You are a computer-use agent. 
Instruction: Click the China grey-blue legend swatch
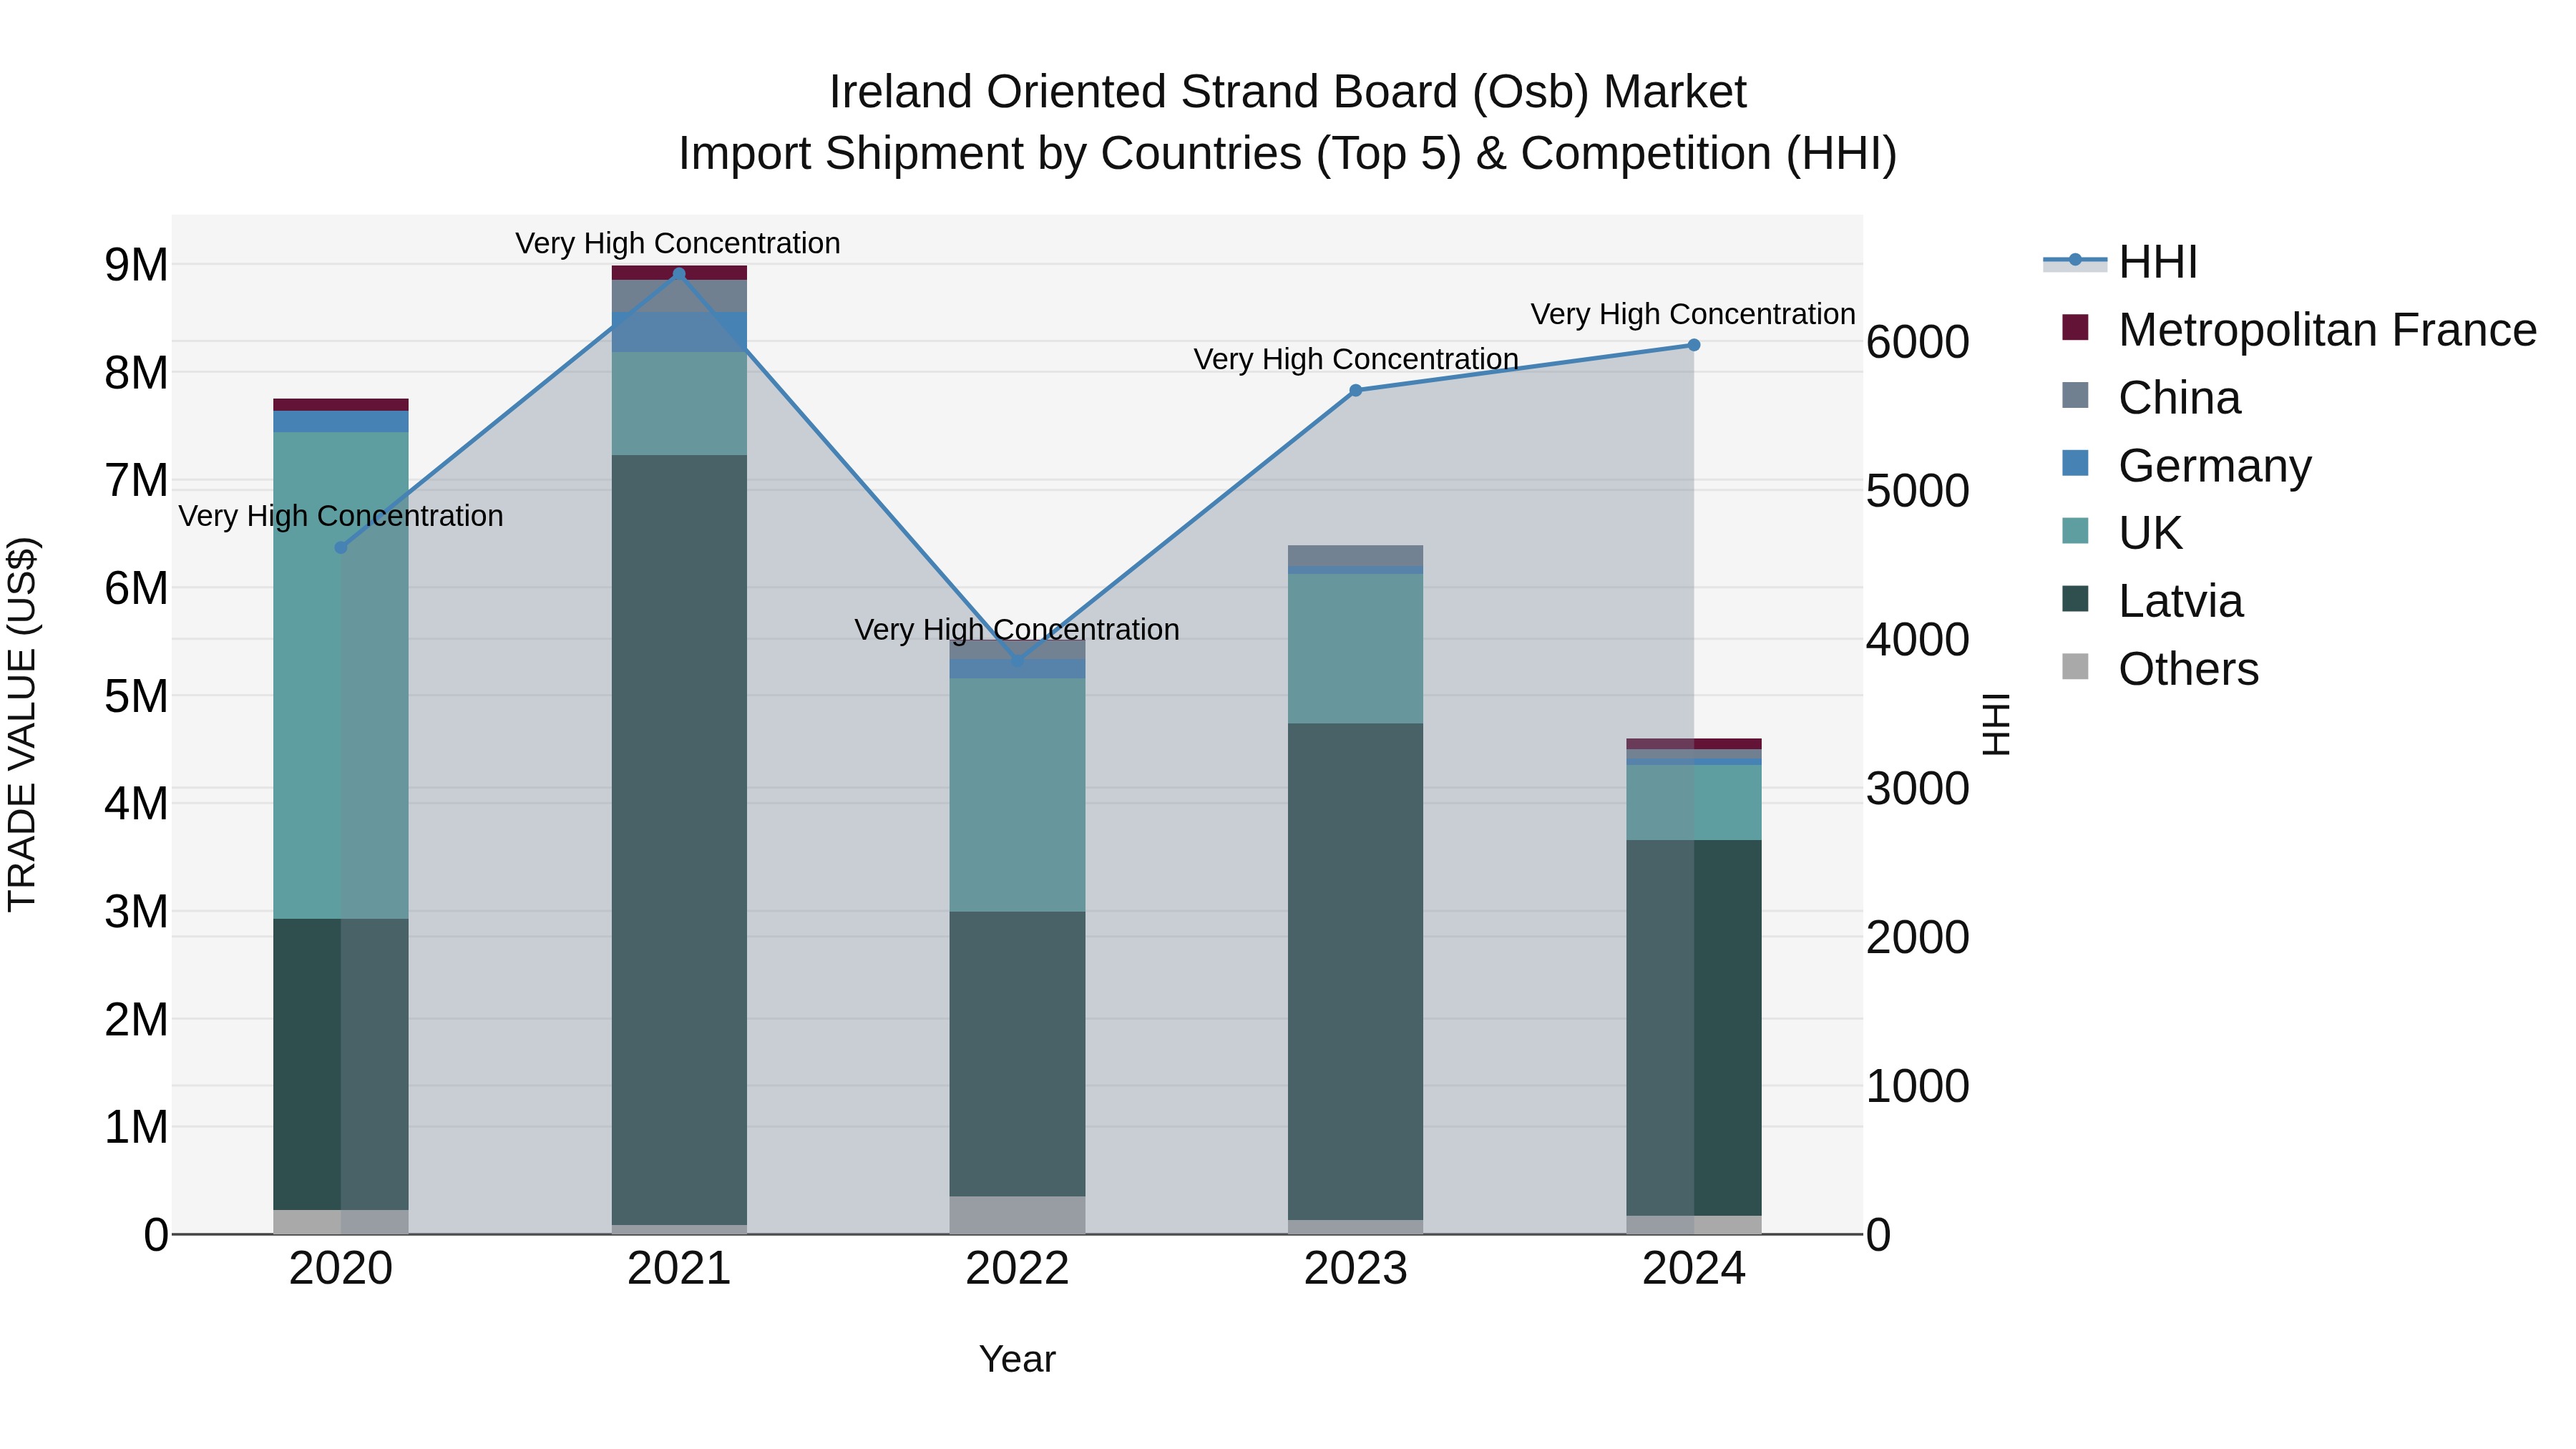(x=2075, y=395)
